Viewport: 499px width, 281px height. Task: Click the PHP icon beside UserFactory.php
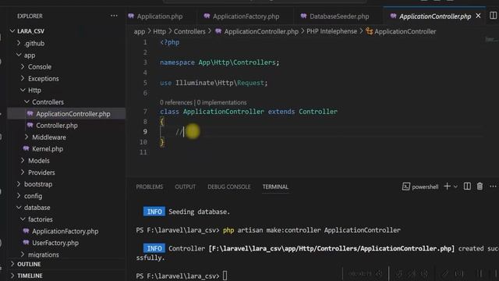(x=26, y=243)
